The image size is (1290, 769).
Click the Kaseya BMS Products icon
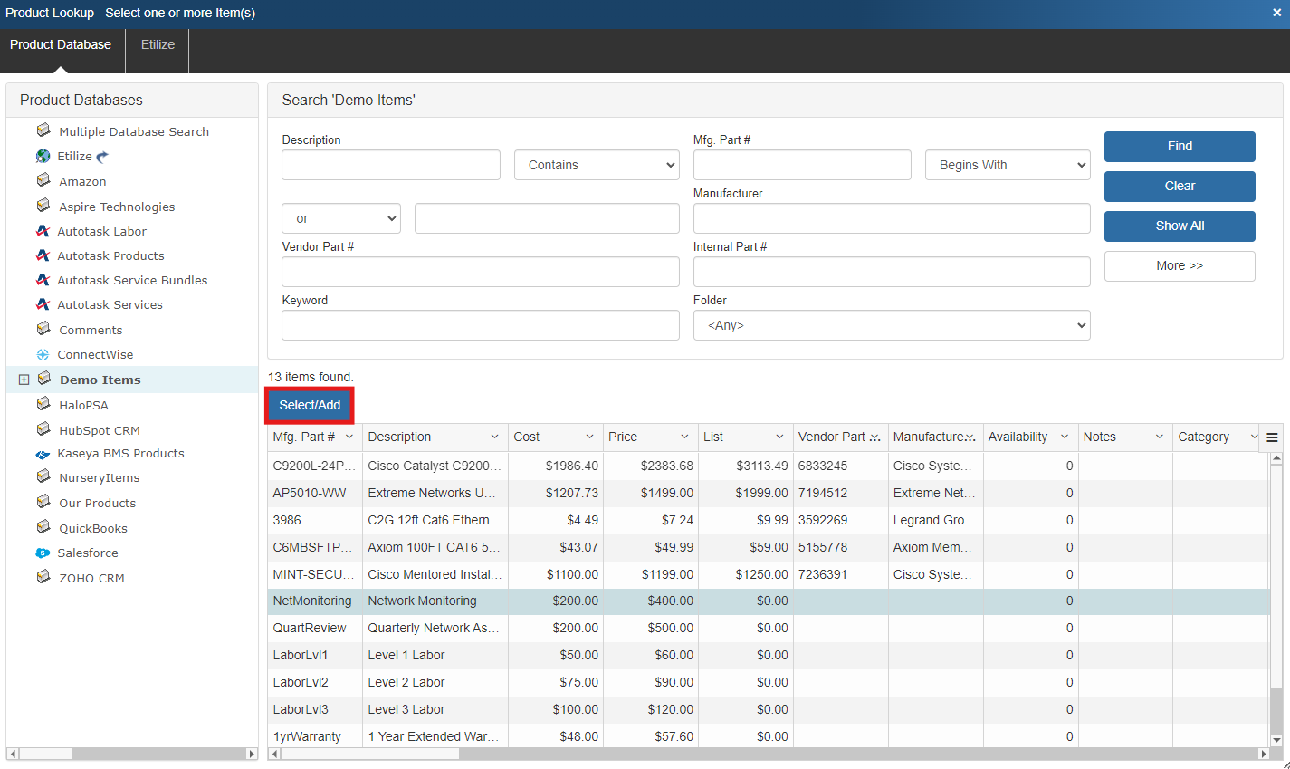coord(43,454)
